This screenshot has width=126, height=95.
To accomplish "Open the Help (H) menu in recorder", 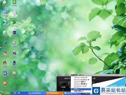I will pos(81,75).
